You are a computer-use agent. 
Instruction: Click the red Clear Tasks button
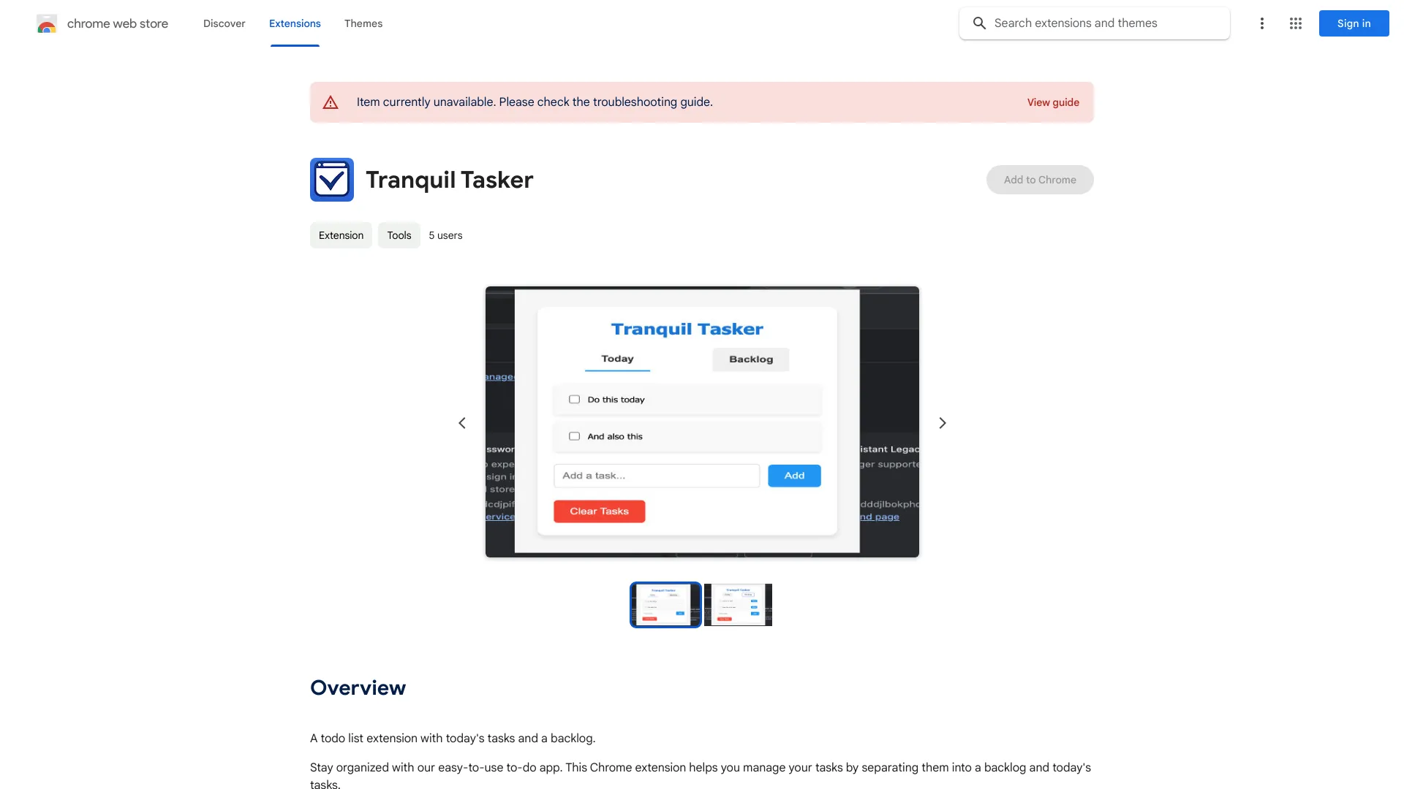[599, 511]
